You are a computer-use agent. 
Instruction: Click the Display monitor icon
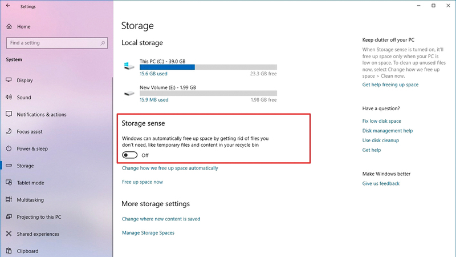point(9,81)
